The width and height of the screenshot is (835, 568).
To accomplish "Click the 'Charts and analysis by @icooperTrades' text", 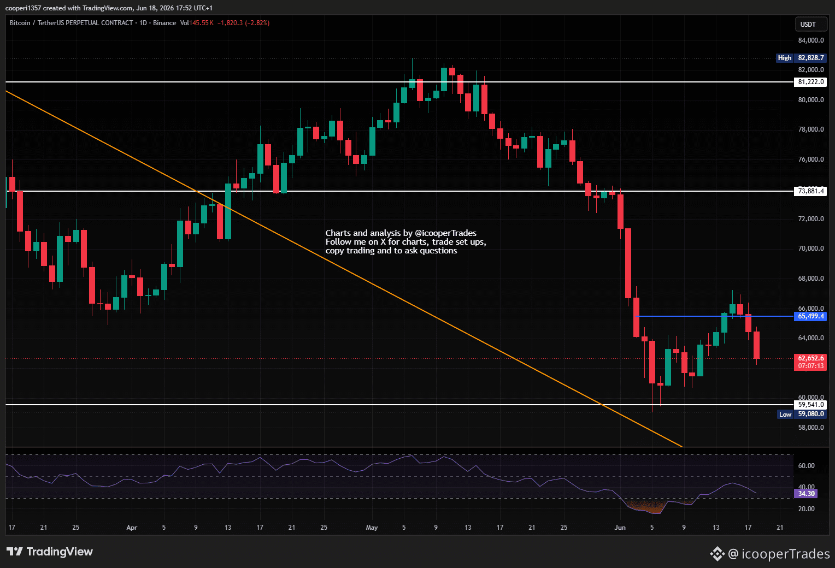I will [401, 233].
